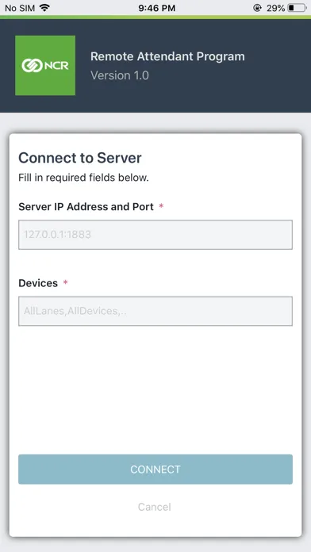Tap the No SIM carrier label
The image size is (311, 552).
click(20, 8)
